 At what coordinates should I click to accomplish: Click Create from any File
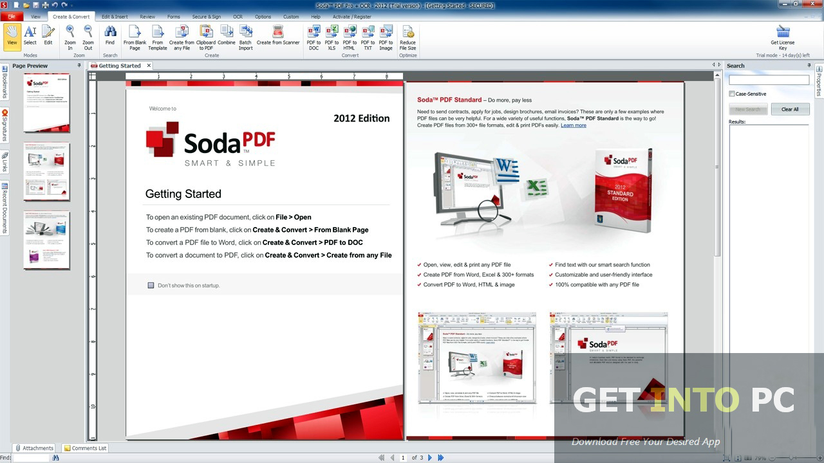pyautogui.click(x=182, y=37)
